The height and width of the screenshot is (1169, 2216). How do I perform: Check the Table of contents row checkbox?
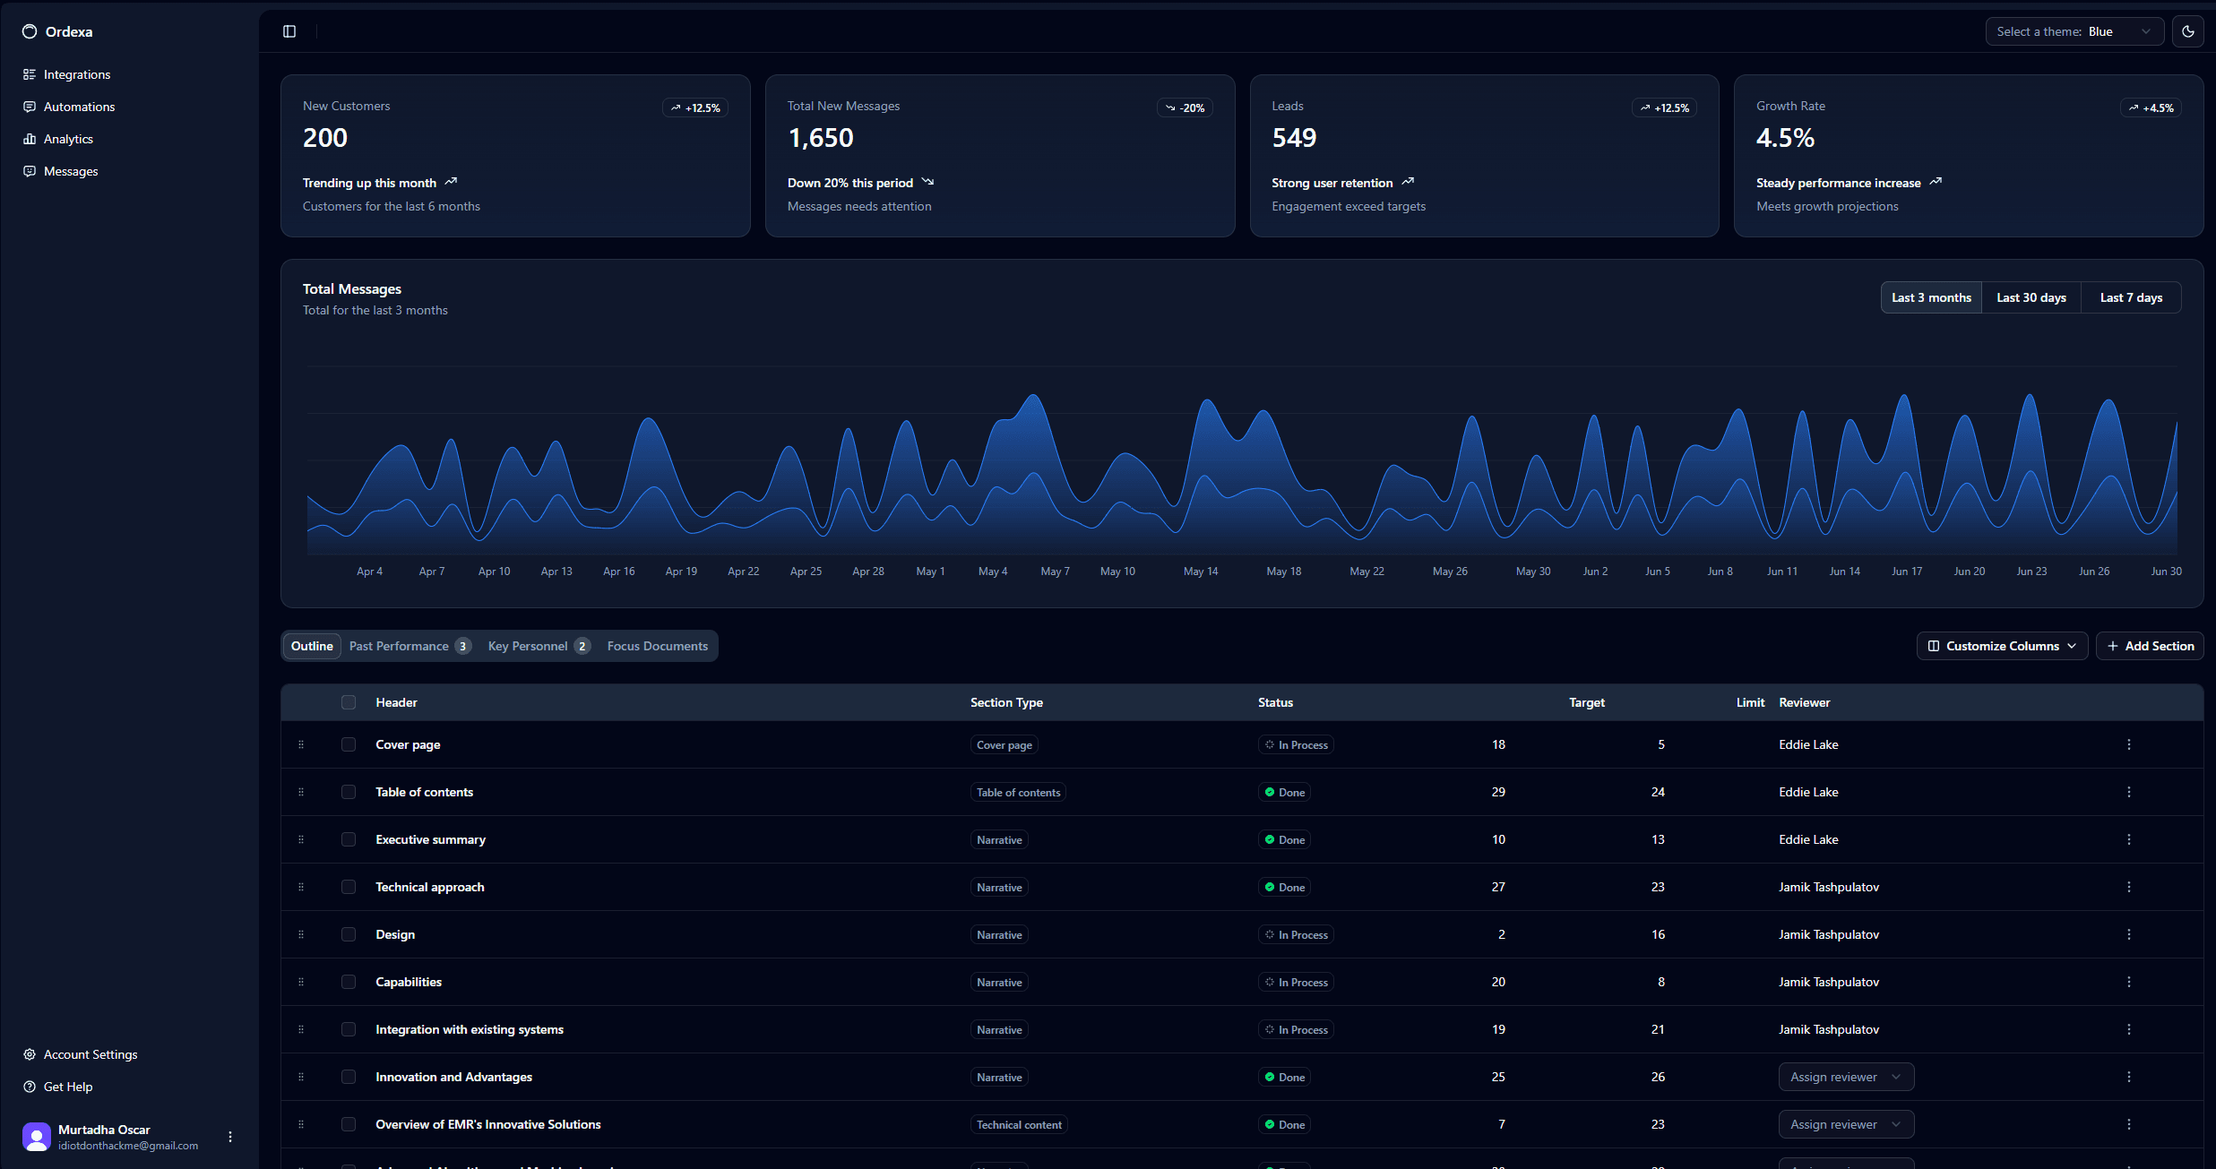pos(349,792)
